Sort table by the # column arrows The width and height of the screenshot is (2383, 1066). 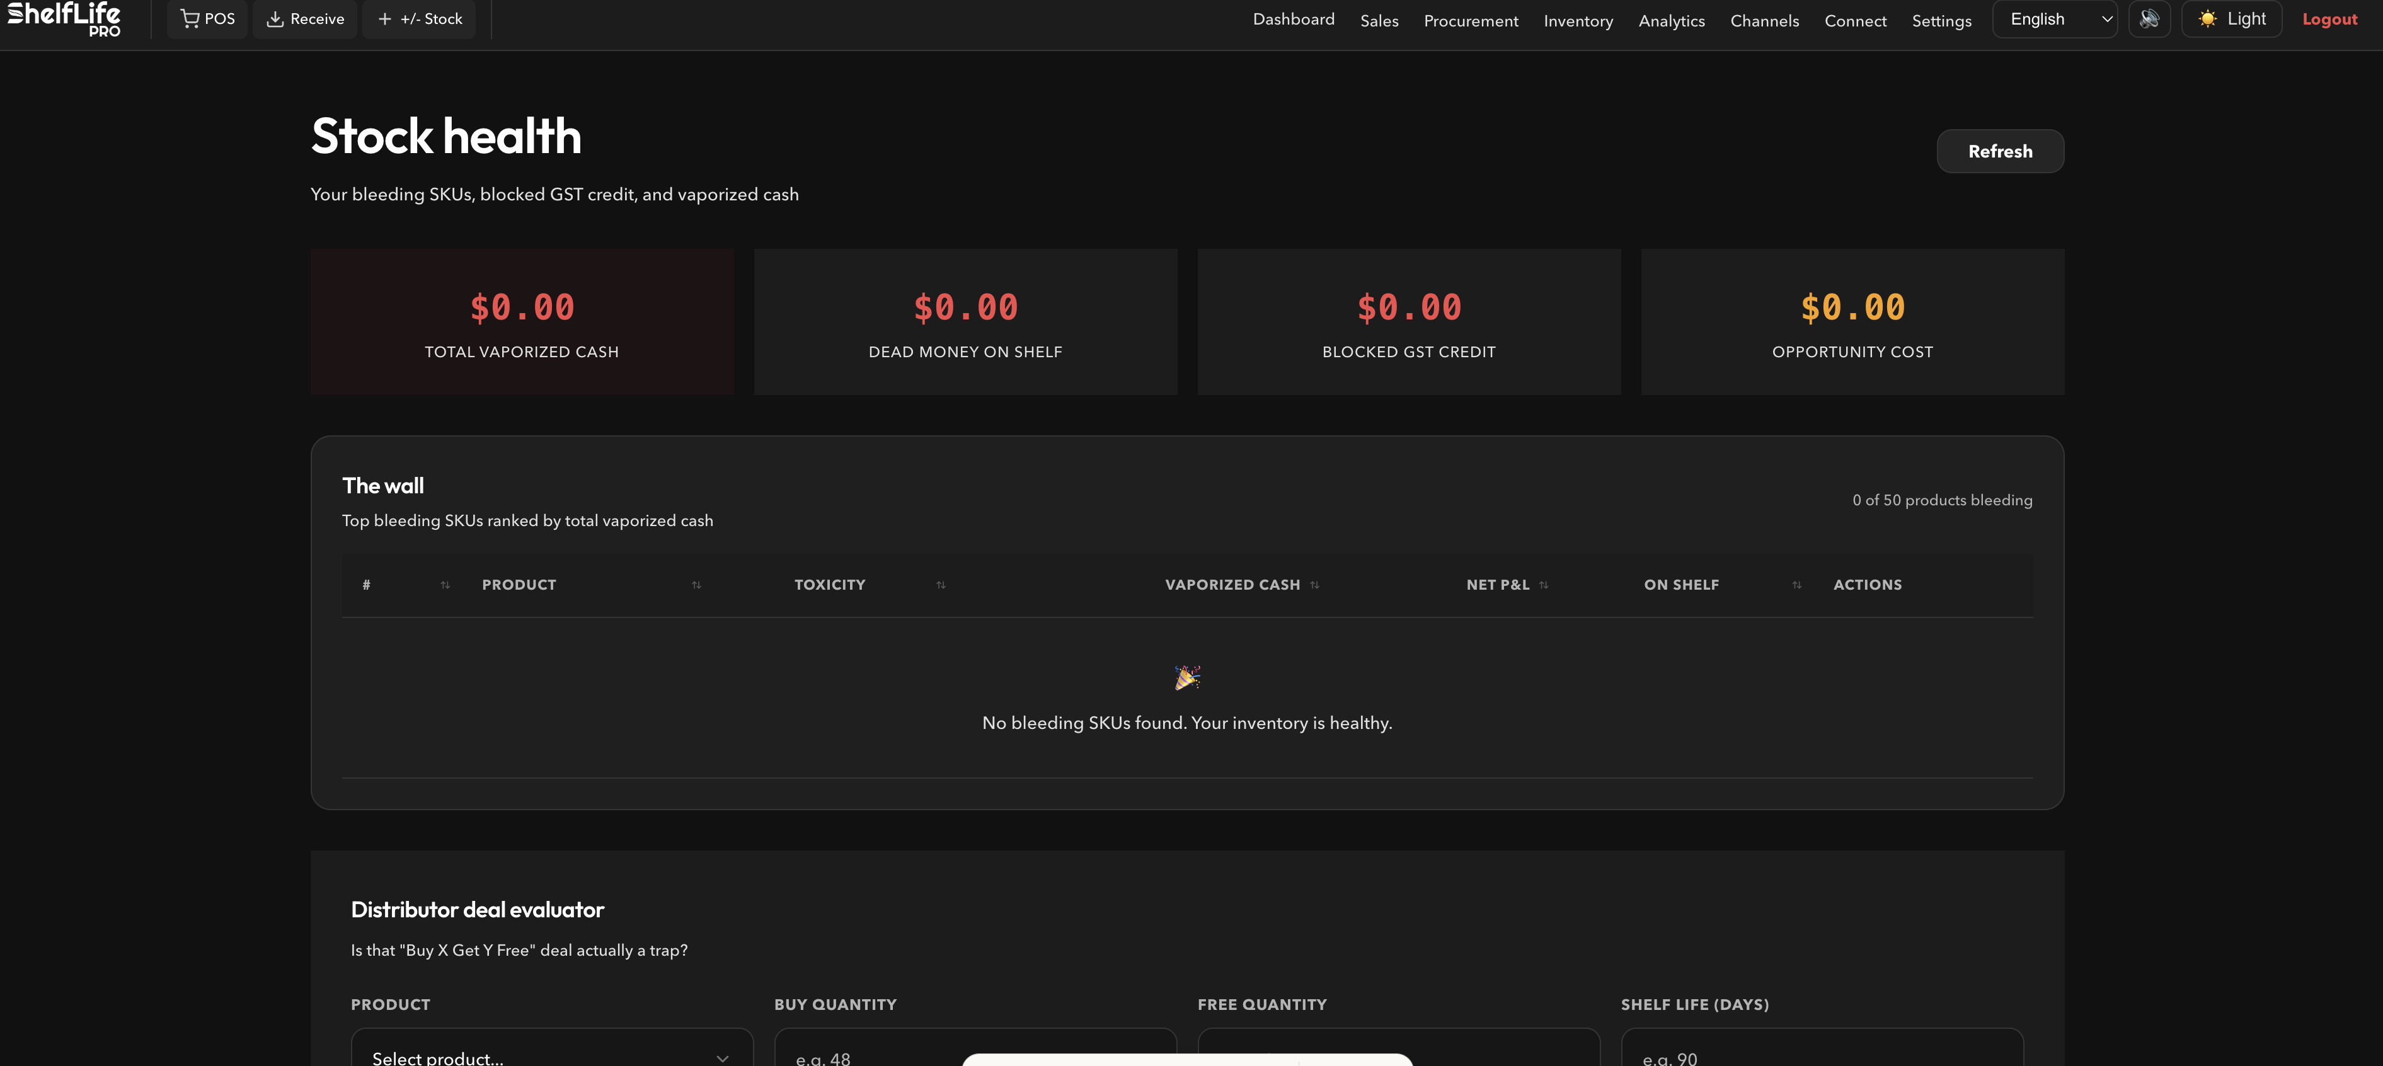coord(444,585)
